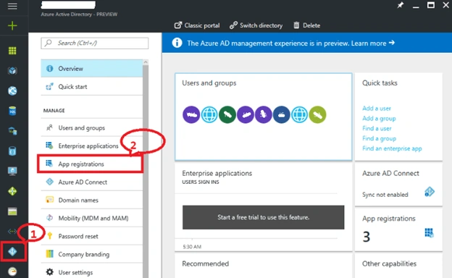
Task: Open the Virtual networks arrows icon
Action: (12, 231)
